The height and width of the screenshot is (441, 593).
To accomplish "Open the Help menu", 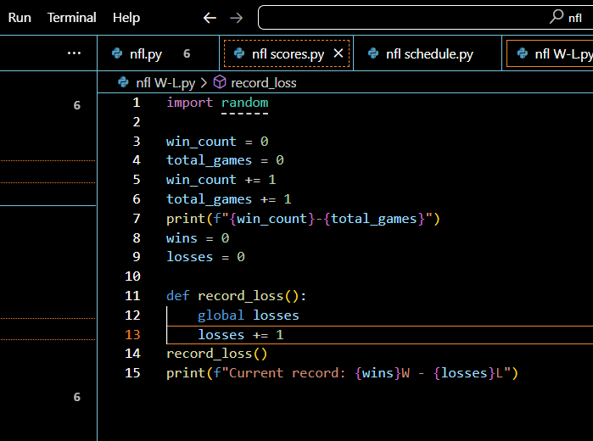I will 126,18.
